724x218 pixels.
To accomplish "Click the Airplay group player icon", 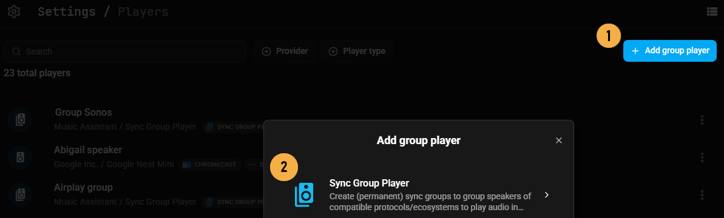I will click(x=20, y=195).
